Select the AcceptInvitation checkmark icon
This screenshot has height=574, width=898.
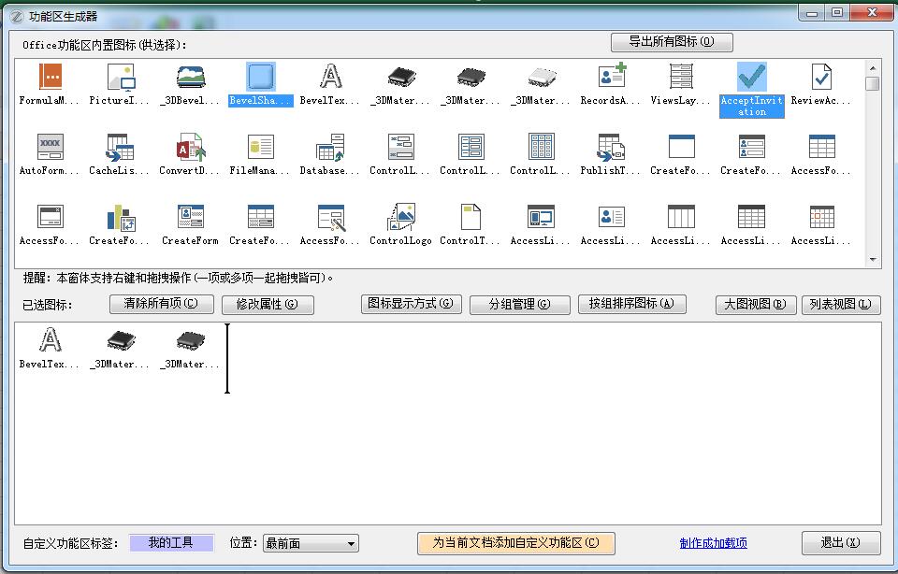(751, 79)
